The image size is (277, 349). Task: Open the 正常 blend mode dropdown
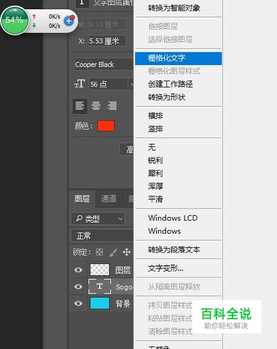pos(102,236)
